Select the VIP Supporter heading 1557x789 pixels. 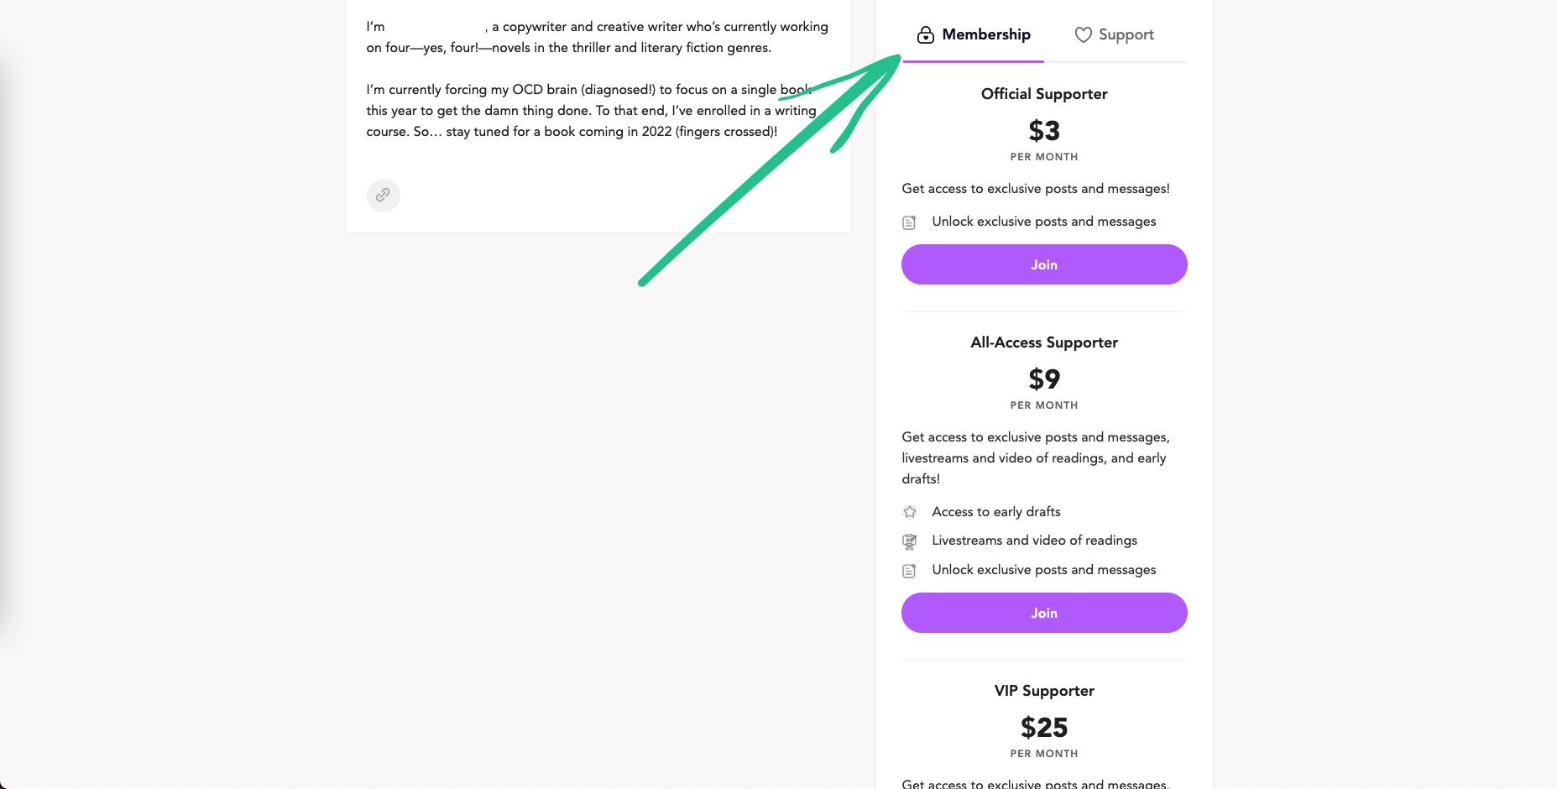point(1044,691)
